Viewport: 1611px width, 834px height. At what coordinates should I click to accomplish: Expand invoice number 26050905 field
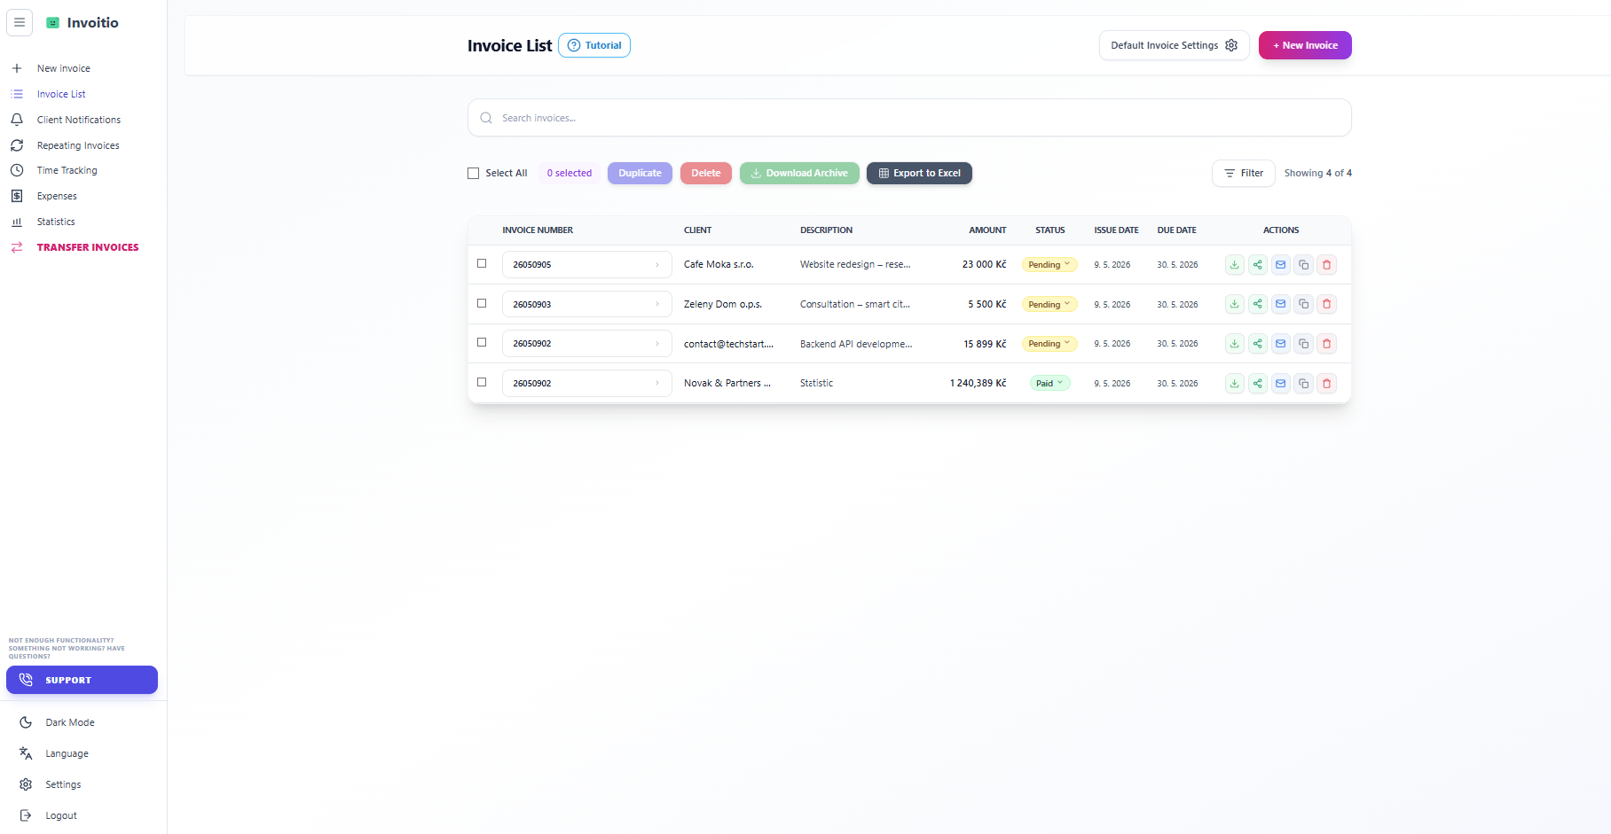coord(586,265)
